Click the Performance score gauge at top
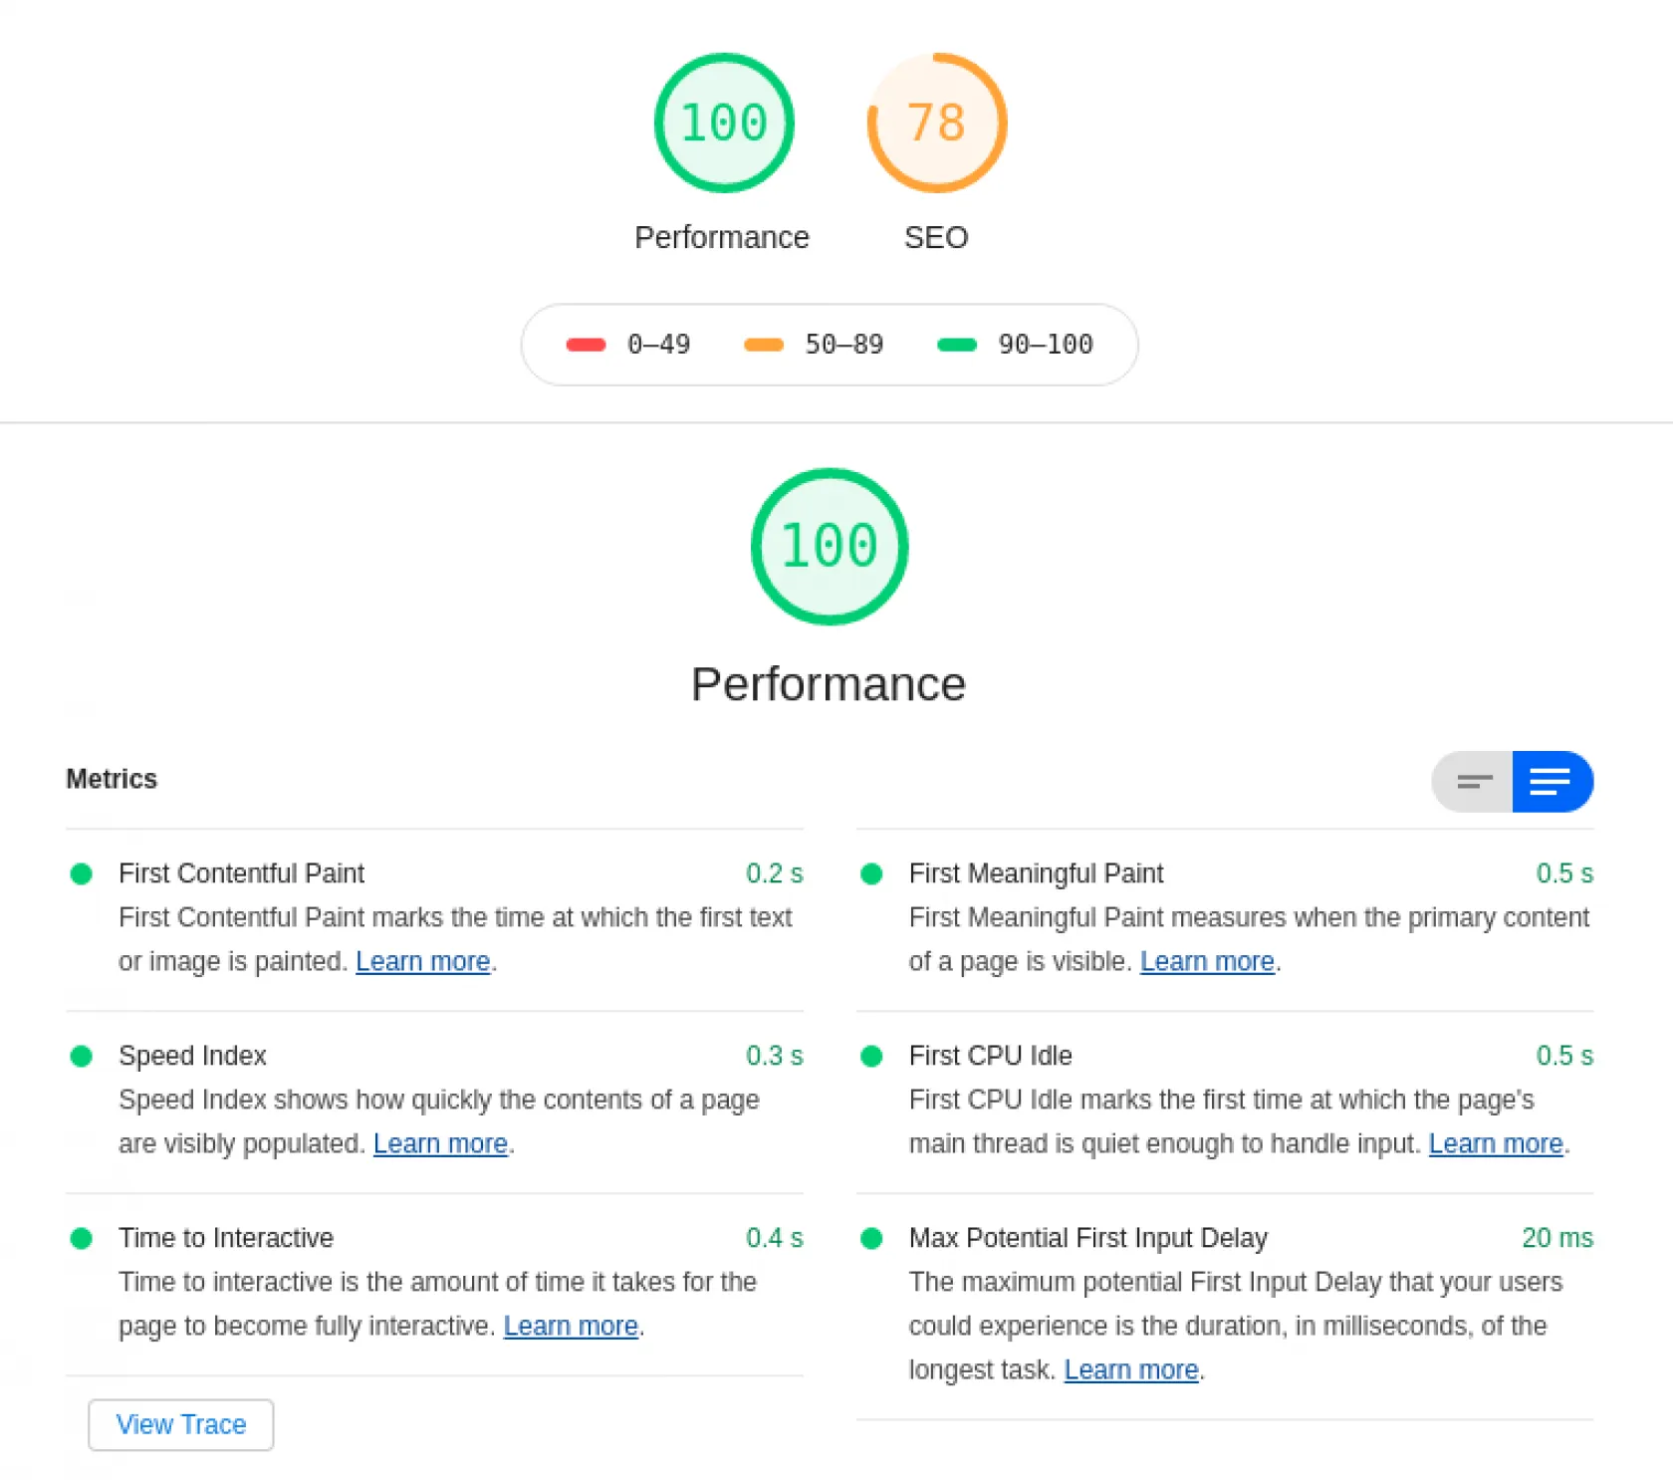The width and height of the screenshot is (1673, 1480). coord(724,123)
